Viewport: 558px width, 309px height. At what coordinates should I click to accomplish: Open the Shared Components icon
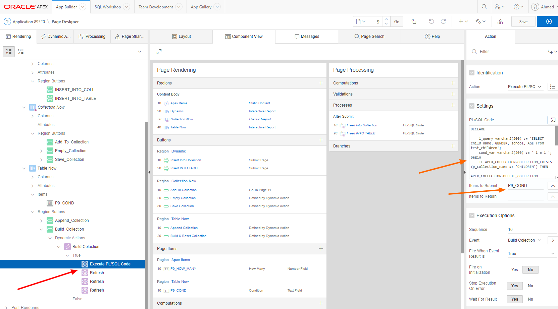[500, 21]
